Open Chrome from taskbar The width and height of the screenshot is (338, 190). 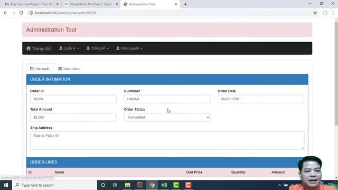coord(152,185)
